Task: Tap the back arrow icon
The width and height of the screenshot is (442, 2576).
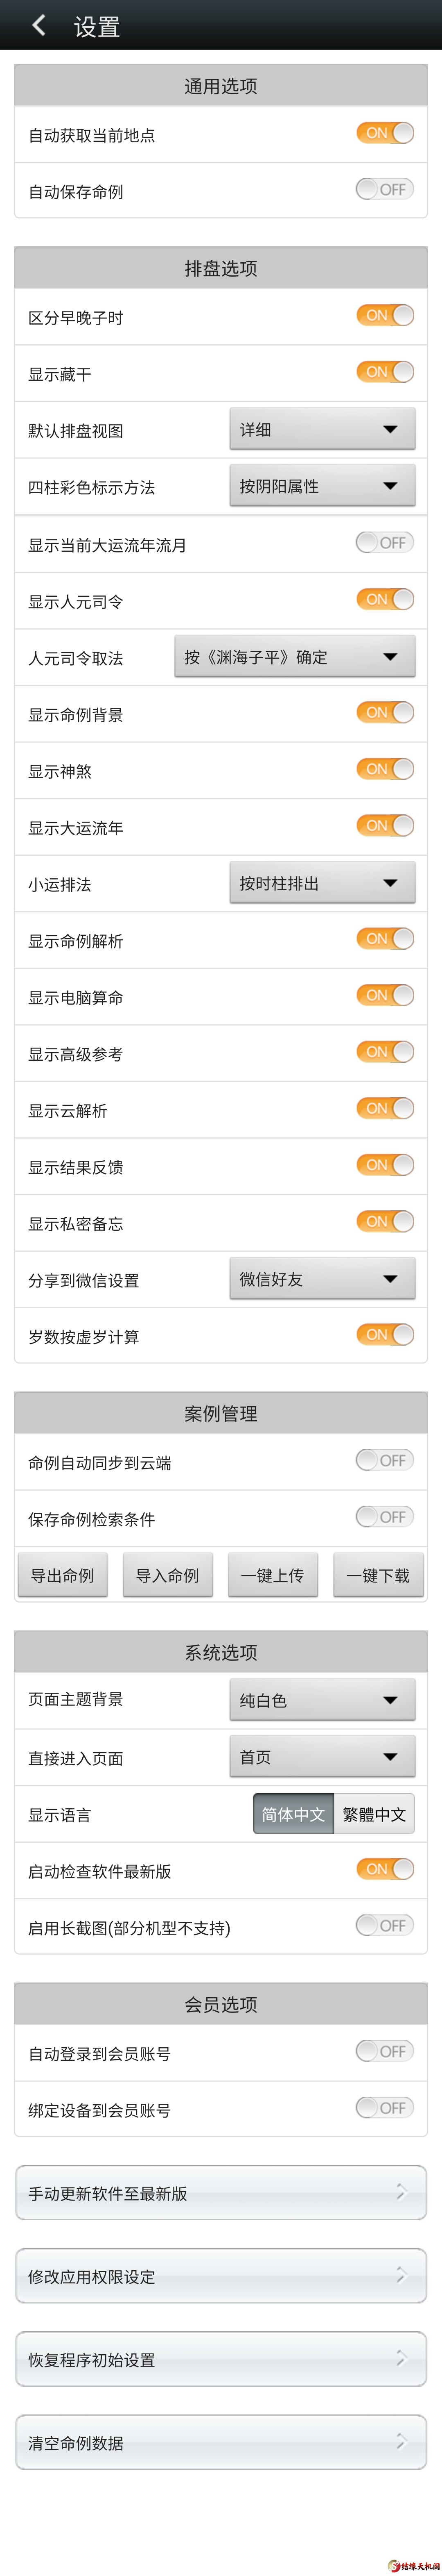Action: (39, 25)
